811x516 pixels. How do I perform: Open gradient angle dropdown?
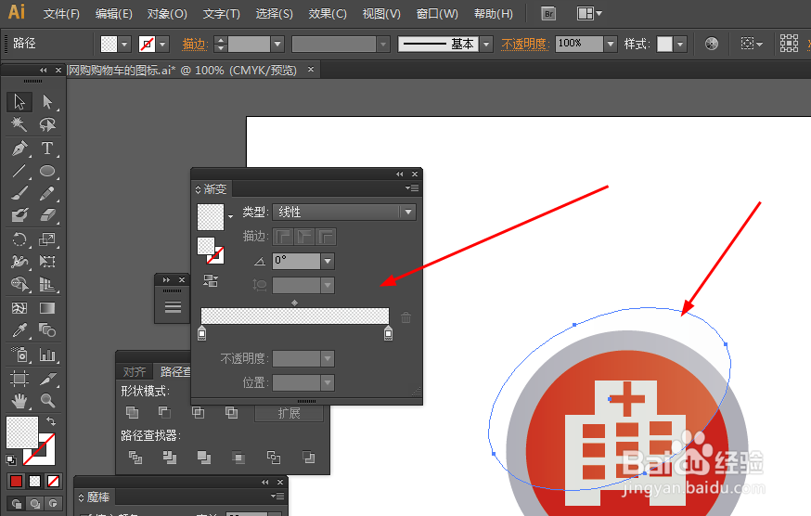click(x=328, y=261)
